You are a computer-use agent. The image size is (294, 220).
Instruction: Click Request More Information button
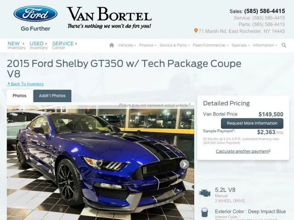(252, 123)
